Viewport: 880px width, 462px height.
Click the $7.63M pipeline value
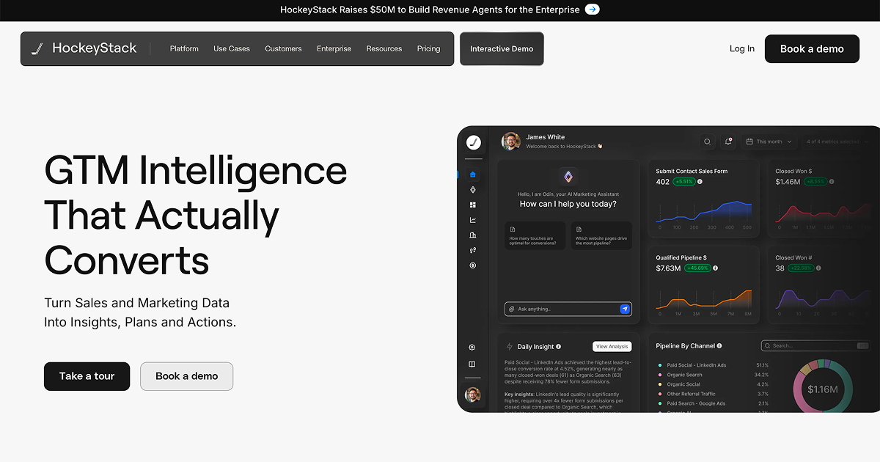click(x=668, y=268)
